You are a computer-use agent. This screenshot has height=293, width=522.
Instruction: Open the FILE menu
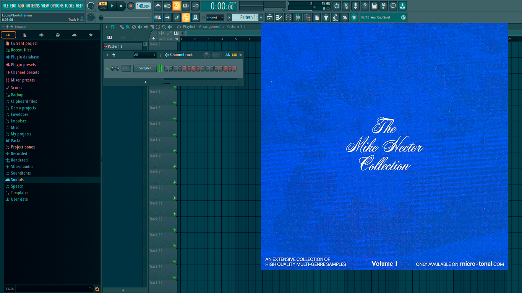coord(5,6)
